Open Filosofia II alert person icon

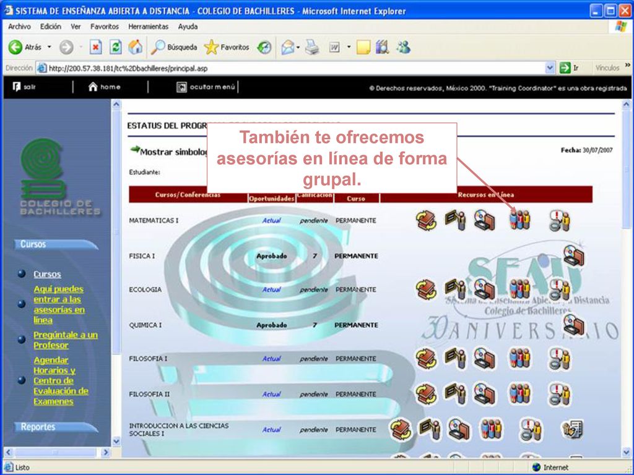[x=560, y=395]
